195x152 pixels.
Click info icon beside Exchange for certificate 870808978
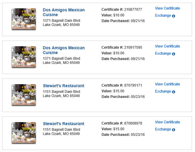pos(174,130)
